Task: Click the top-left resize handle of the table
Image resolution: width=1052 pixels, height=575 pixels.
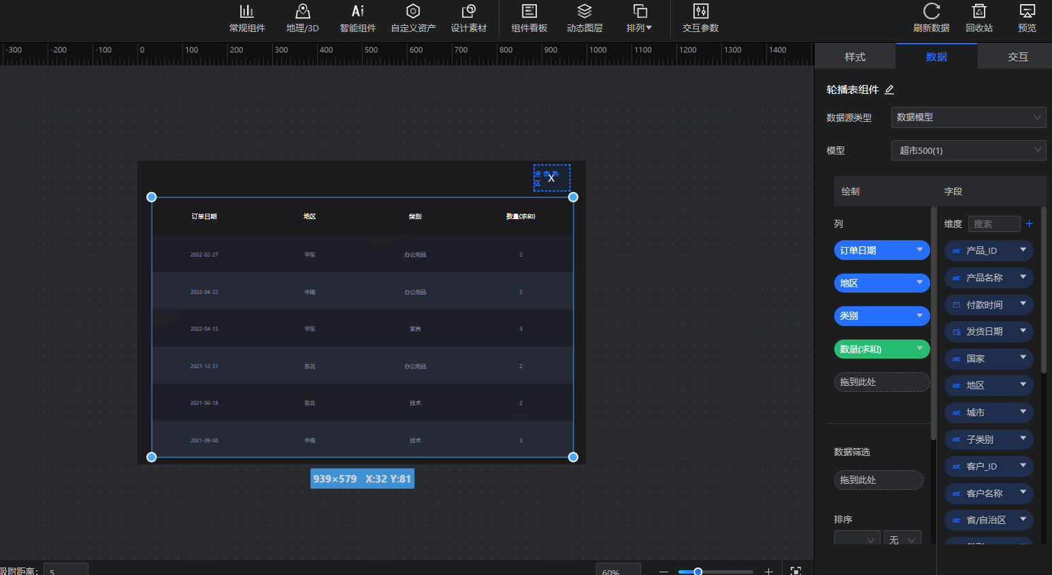Action: click(152, 197)
